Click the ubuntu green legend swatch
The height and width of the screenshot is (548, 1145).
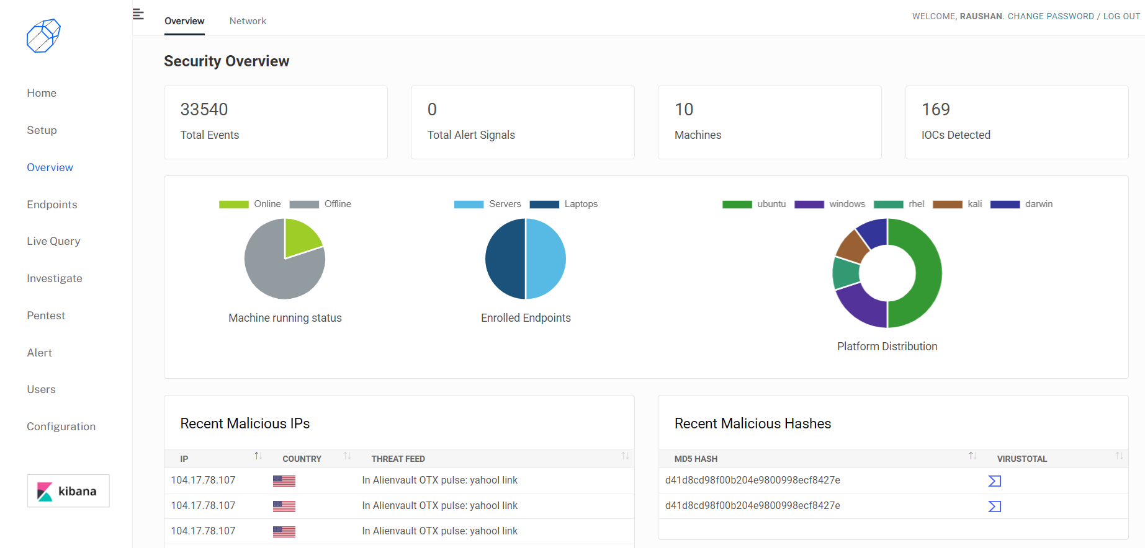pyautogui.click(x=737, y=204)
